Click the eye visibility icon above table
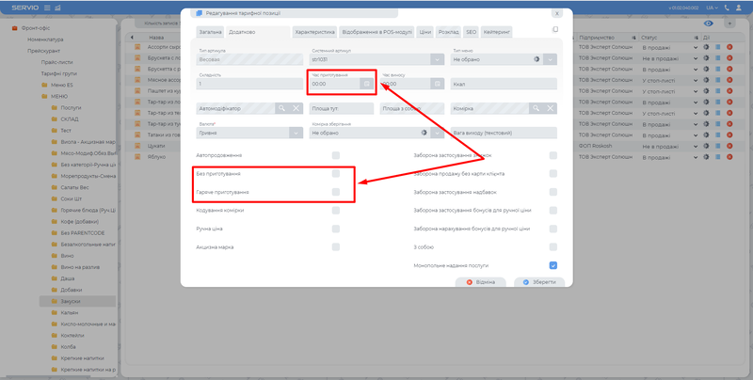The height and width of the screenshot is (380, 753). (706, 22)
